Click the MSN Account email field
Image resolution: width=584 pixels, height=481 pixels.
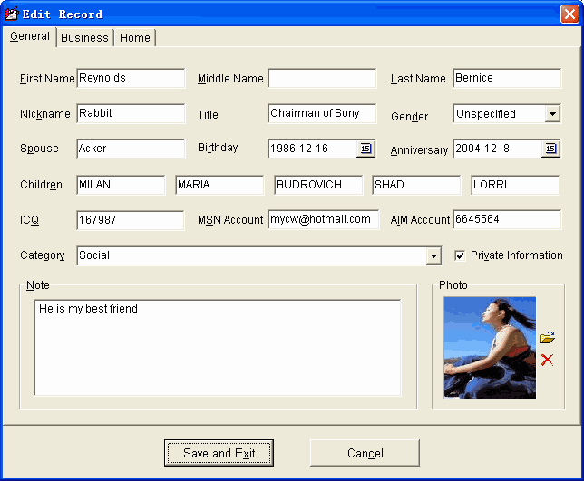tap(323, 220)
